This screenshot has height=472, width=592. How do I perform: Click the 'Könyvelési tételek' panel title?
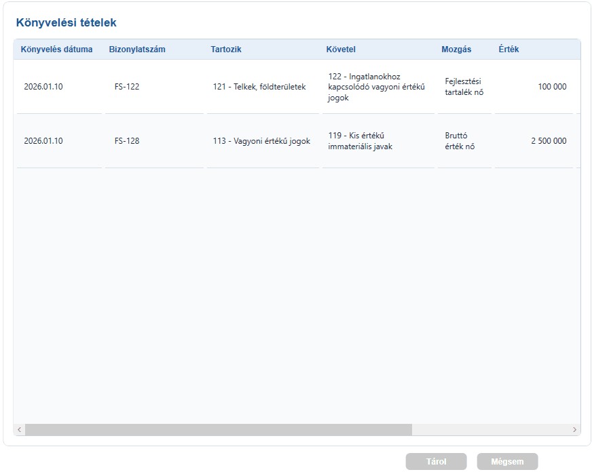66,22
